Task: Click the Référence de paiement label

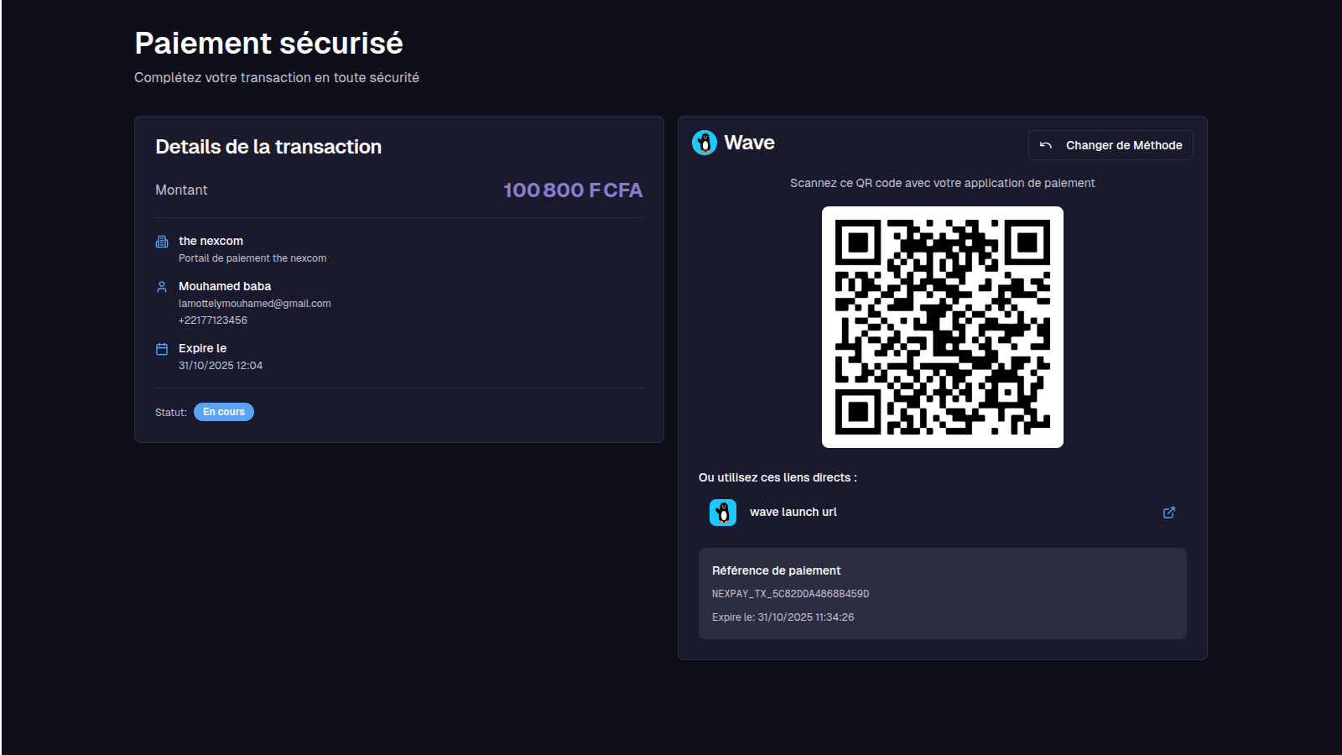Action: pyautogui.click(x=776, y=570)
